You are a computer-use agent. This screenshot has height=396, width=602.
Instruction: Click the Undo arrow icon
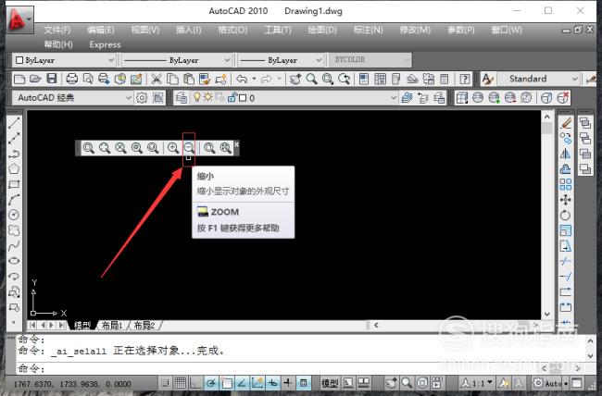[242, 79]
